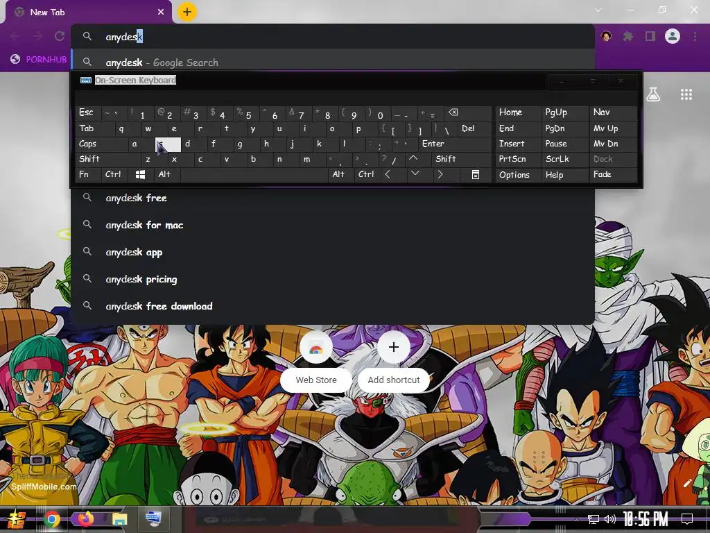Click the Nav key on the keyboard
This screenshot has width=710, height=533.
pyautogui.click(x=613, y=113)
